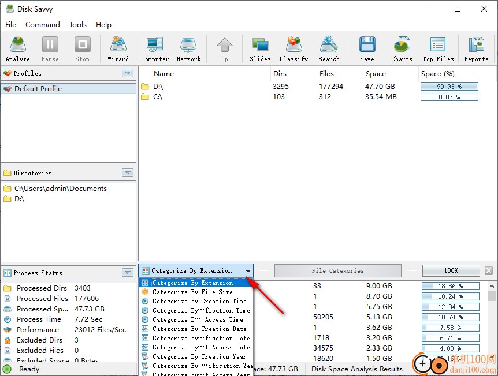Open the D:\ row in results

(x=310, y=87)
